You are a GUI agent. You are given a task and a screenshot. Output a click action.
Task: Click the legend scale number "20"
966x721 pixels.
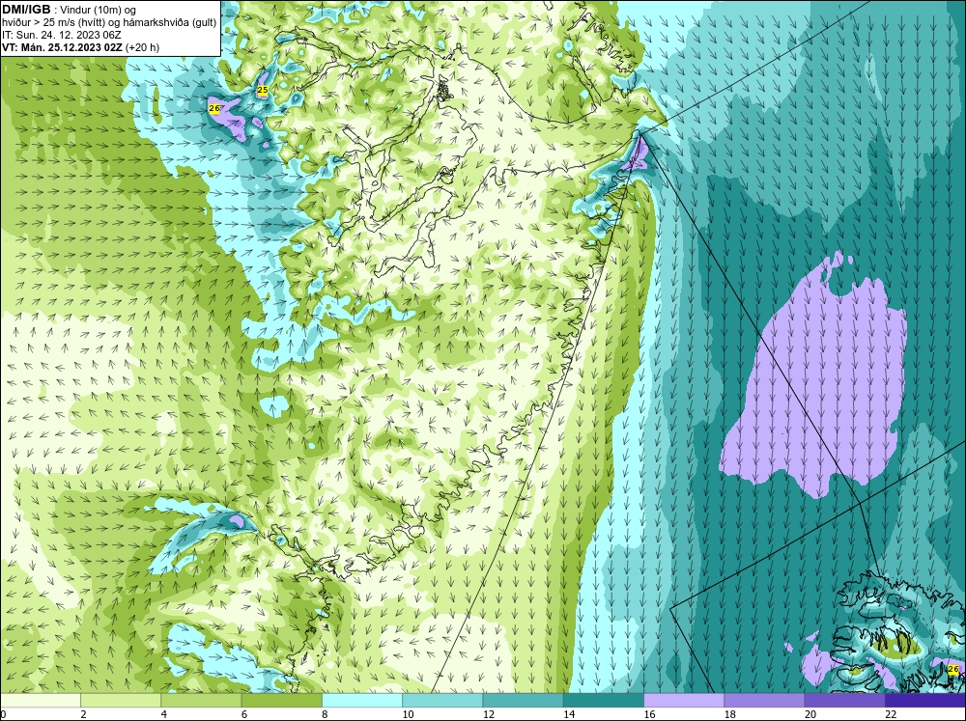pyautogui.click(x=810, y=714)
